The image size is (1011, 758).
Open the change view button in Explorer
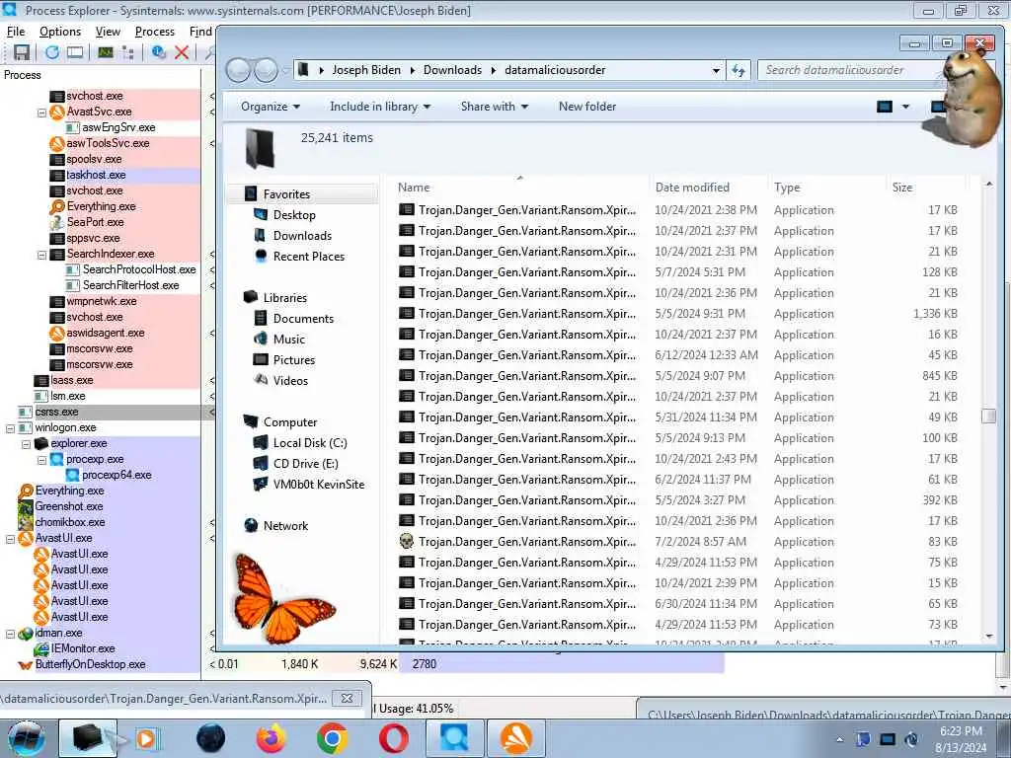tap(884, 107)
